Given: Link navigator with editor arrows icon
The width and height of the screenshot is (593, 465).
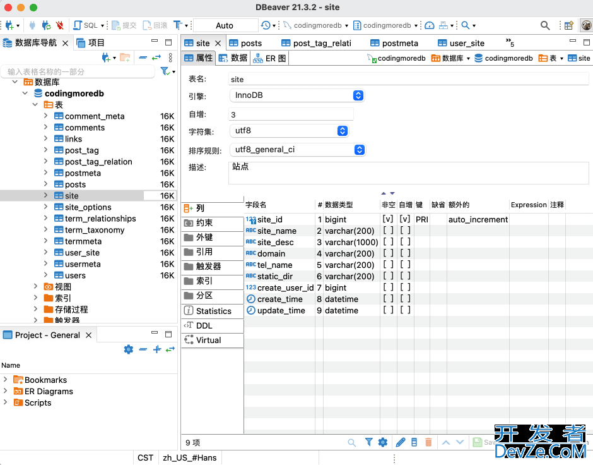Looking at the screenshot, I should [156, 57].
